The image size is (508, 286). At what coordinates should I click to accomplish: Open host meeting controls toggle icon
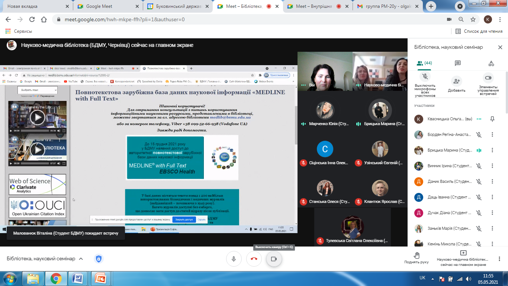click(x=488, y=78)
